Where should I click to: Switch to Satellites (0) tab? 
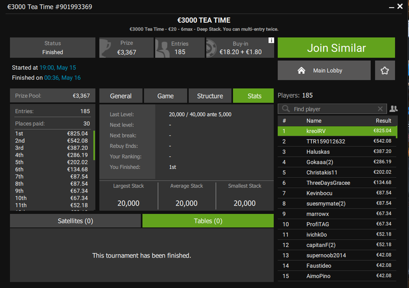(x=75, y=221)
